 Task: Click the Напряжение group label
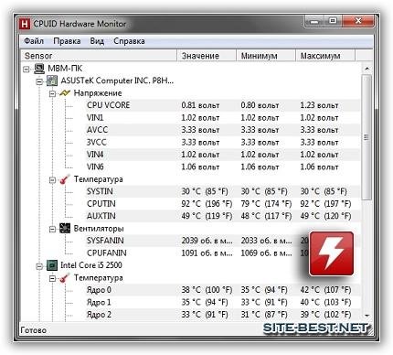98,93
